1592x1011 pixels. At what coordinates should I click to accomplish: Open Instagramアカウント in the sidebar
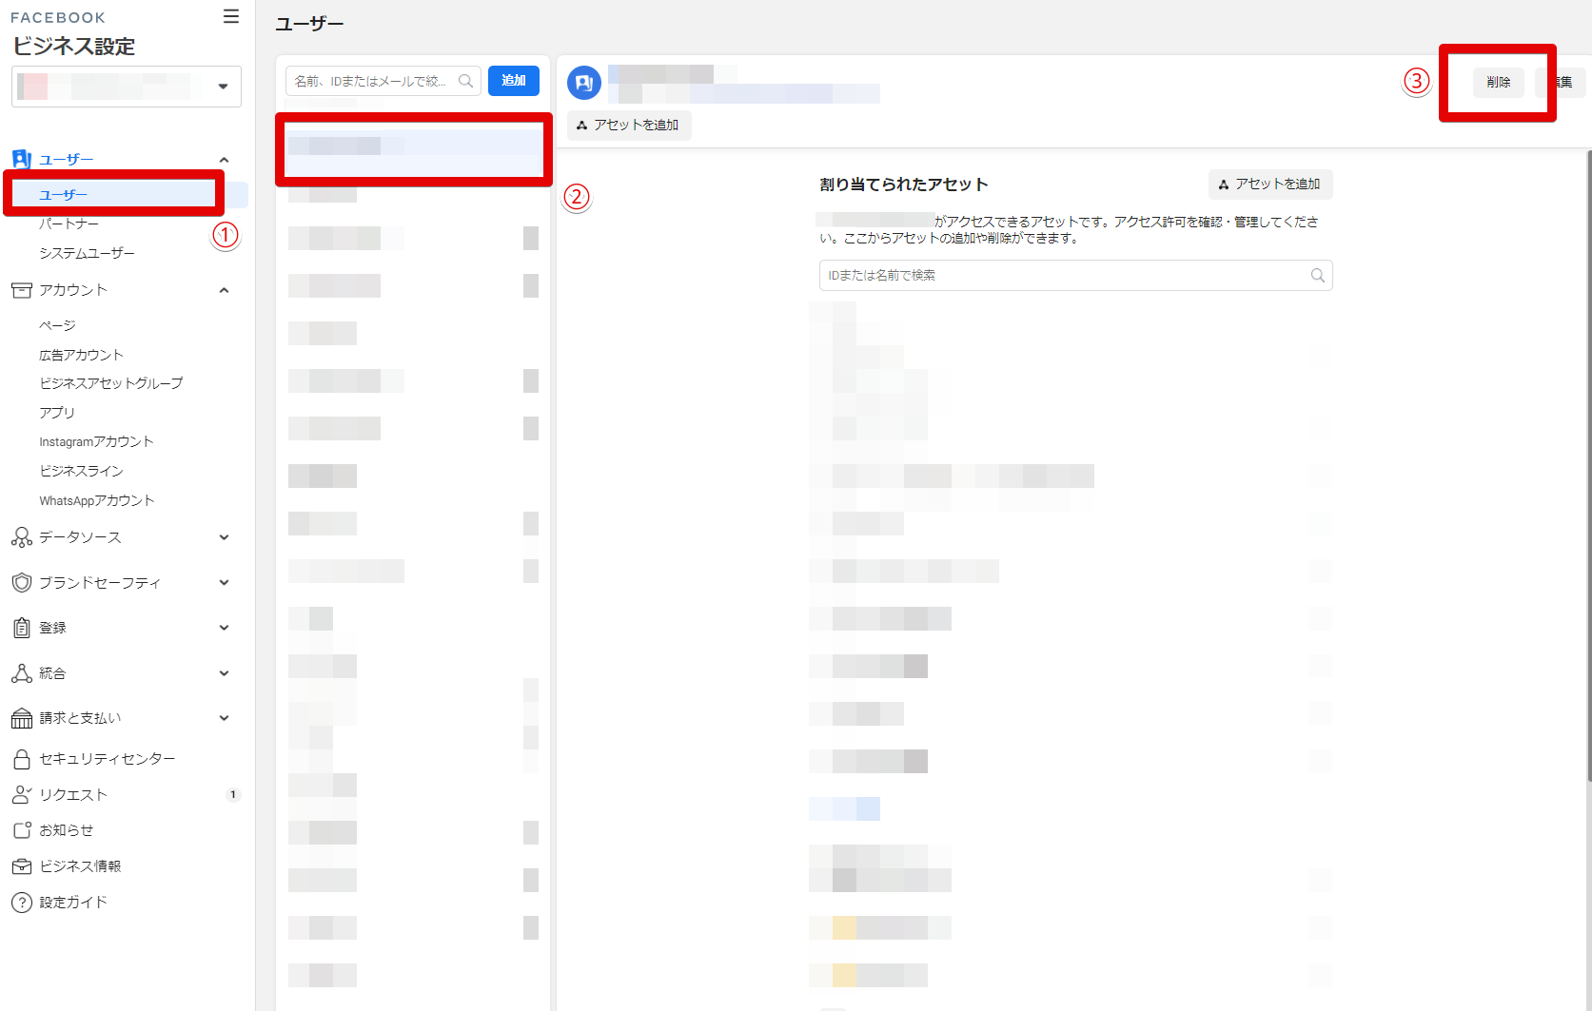[x=96, y=442]
